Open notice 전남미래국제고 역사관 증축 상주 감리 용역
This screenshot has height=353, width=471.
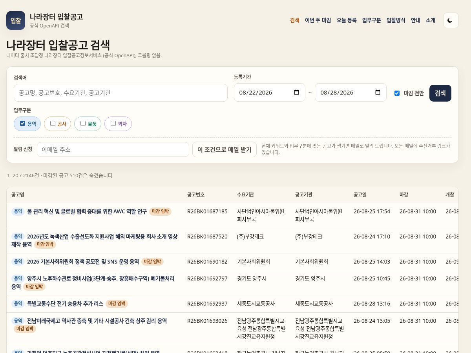97,321
